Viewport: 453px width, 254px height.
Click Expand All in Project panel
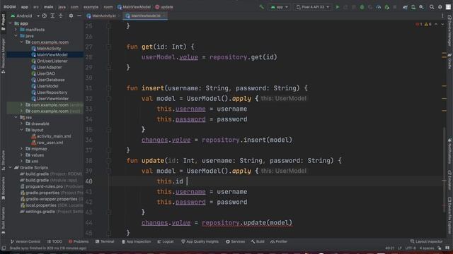click(52, 16)
